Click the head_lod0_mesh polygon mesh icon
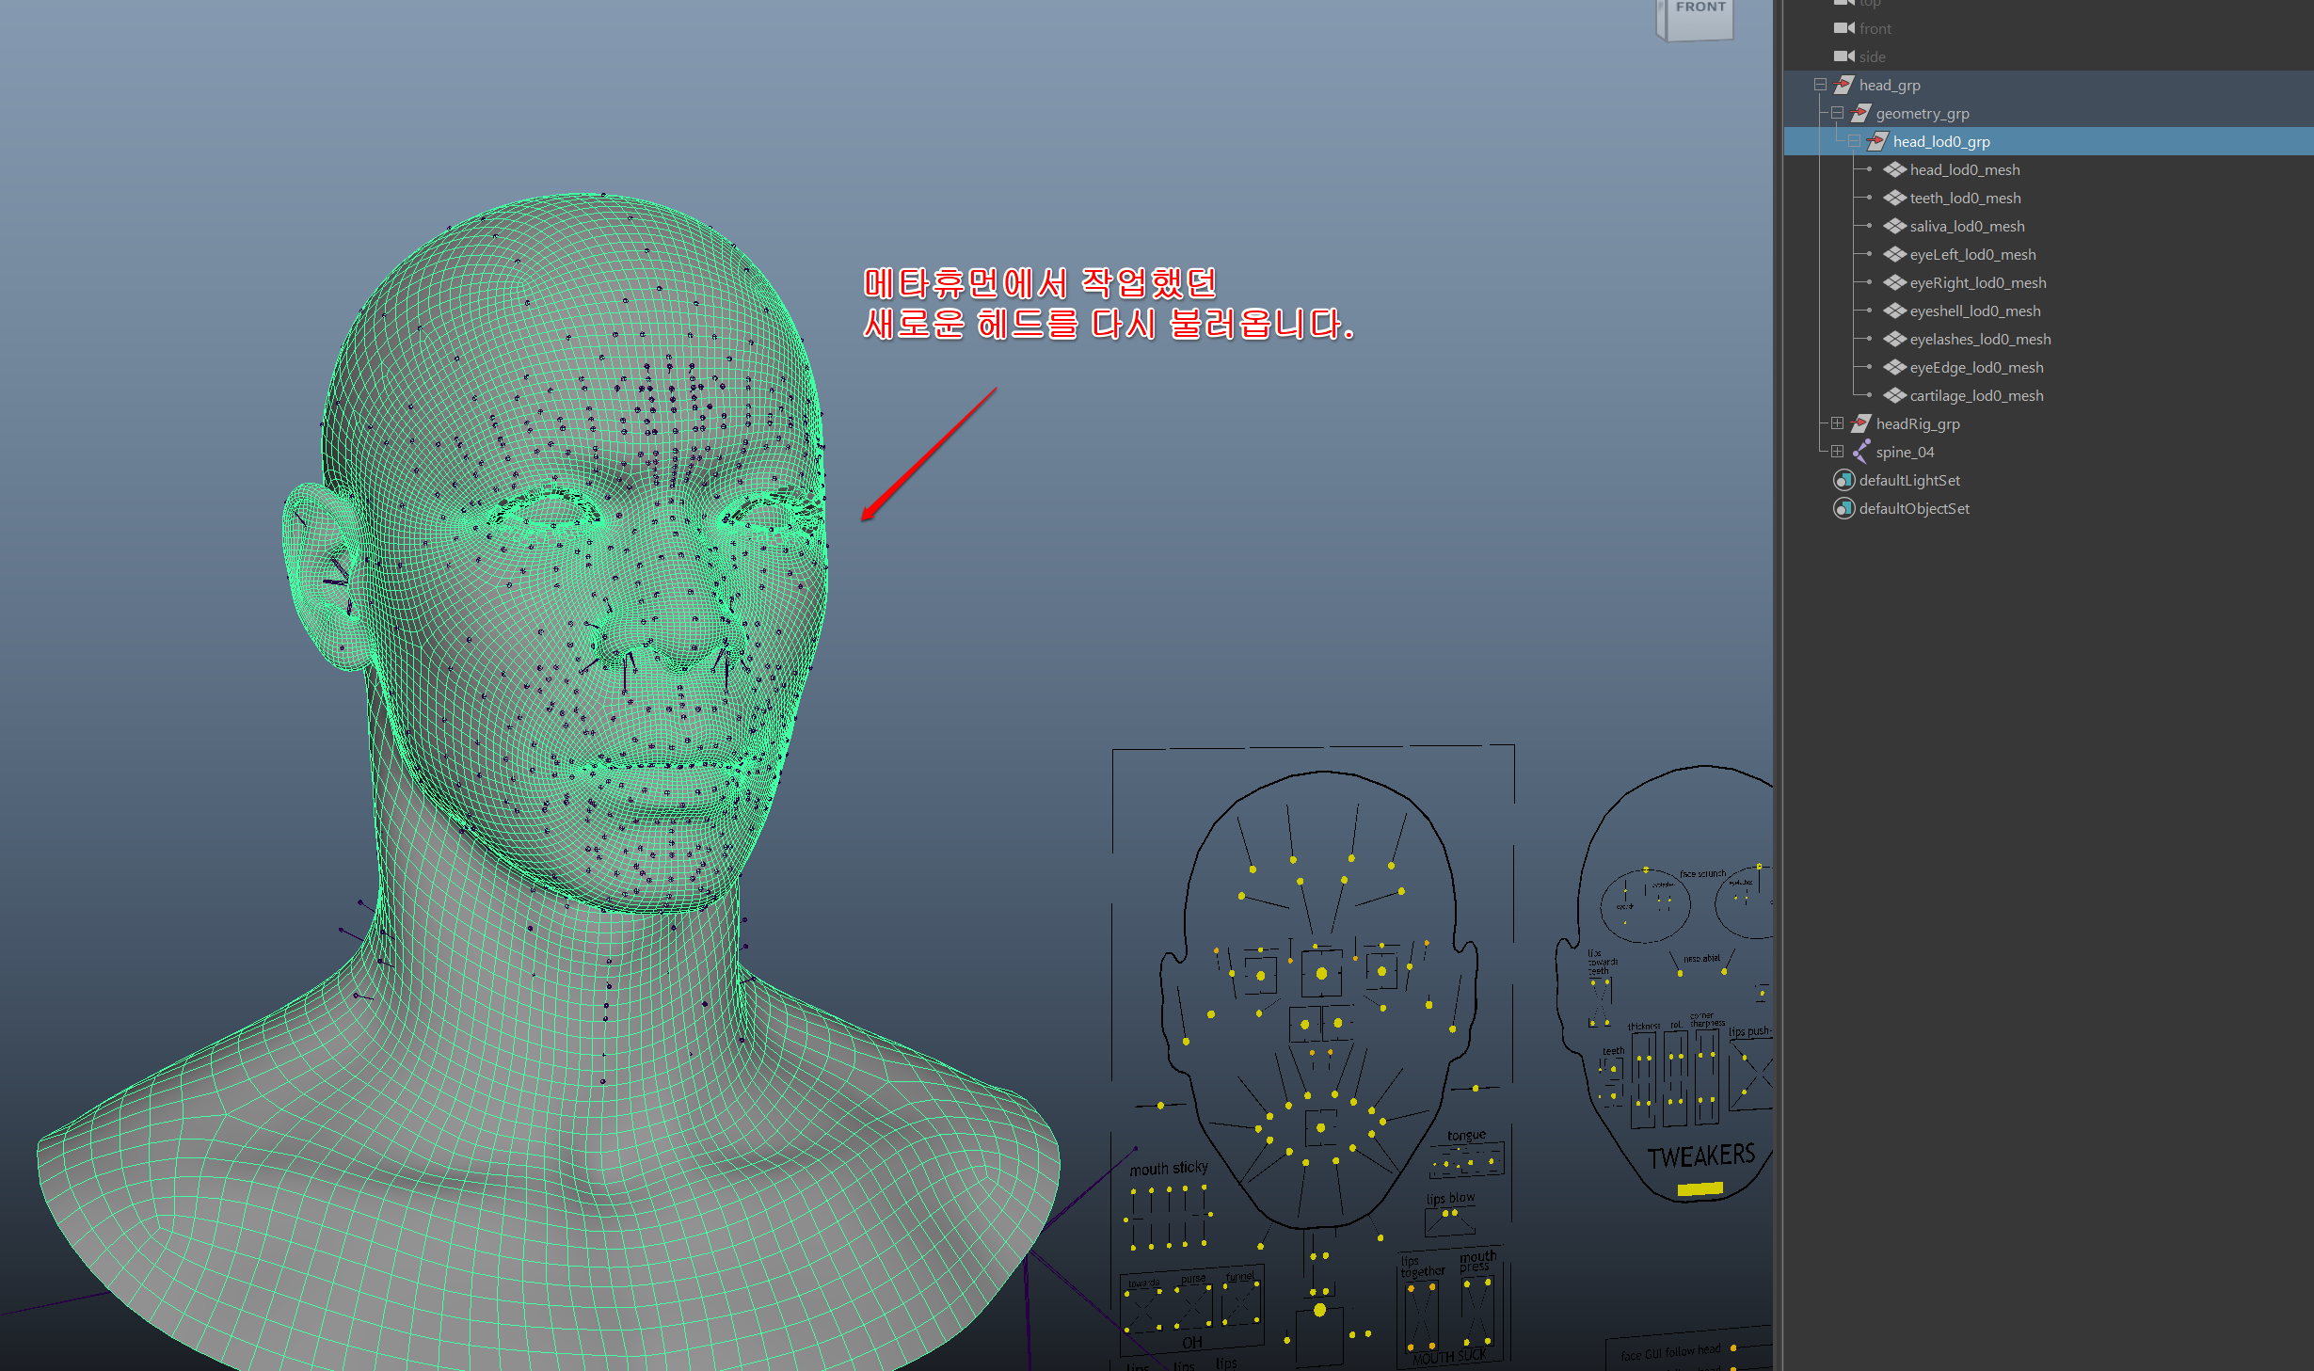The height and width of the screenshot is (1371, 2314). coord(1894,169)
